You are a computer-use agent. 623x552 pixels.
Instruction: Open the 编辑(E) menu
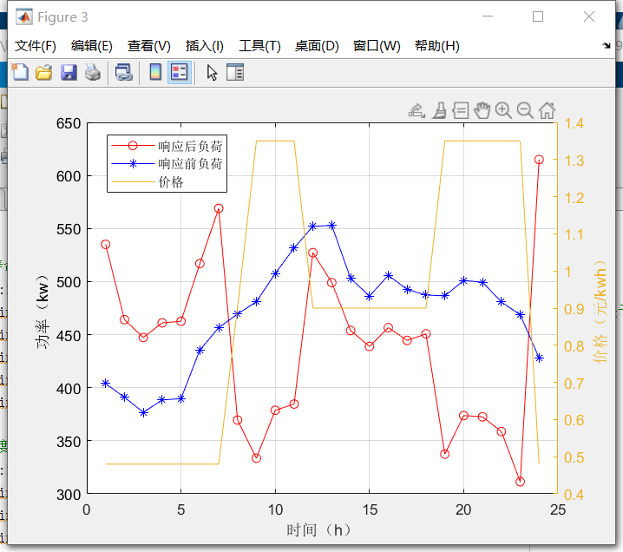(x=92, y=46)
